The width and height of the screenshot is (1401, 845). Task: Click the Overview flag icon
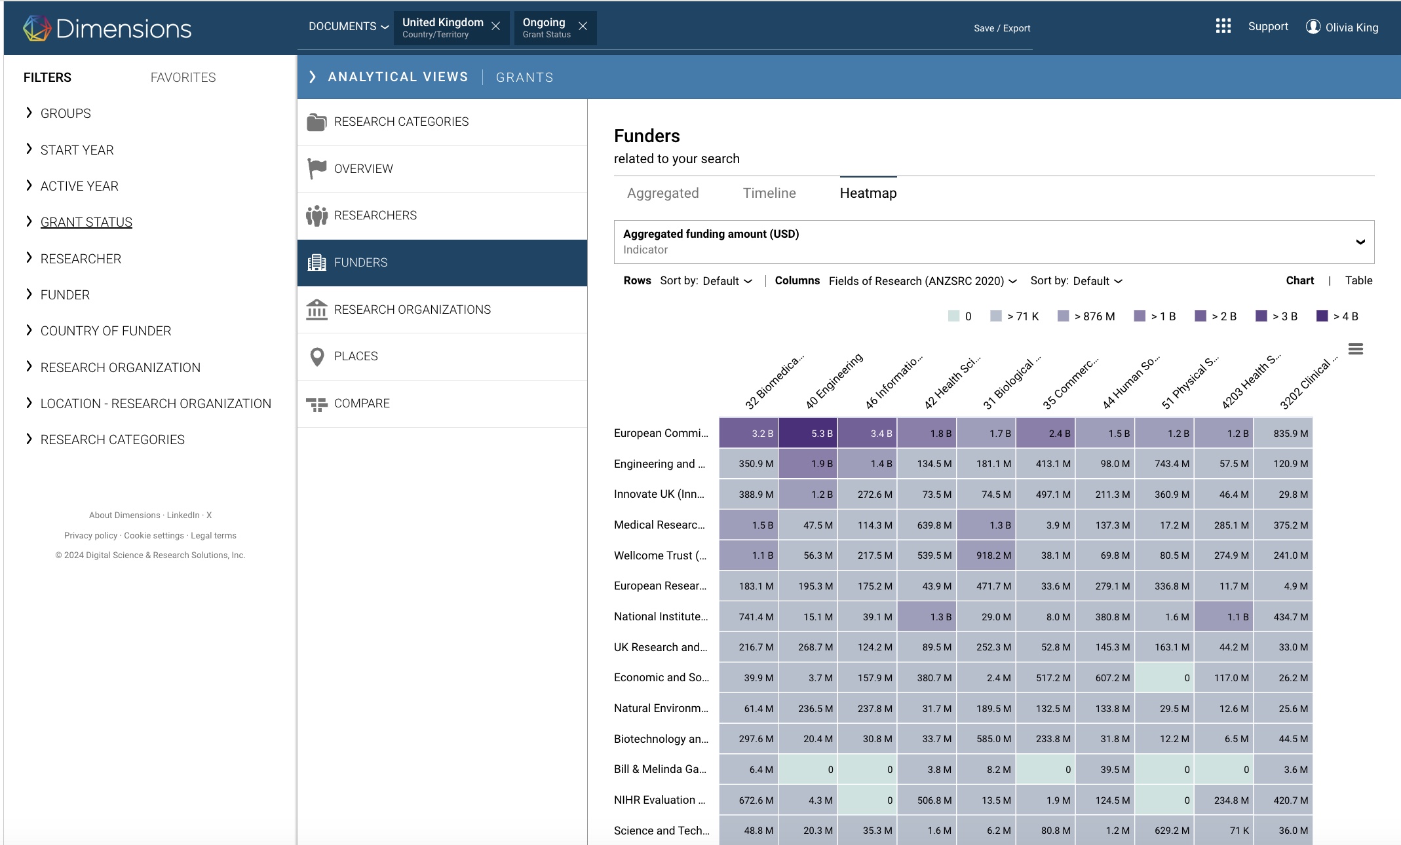tap(317, 168)
